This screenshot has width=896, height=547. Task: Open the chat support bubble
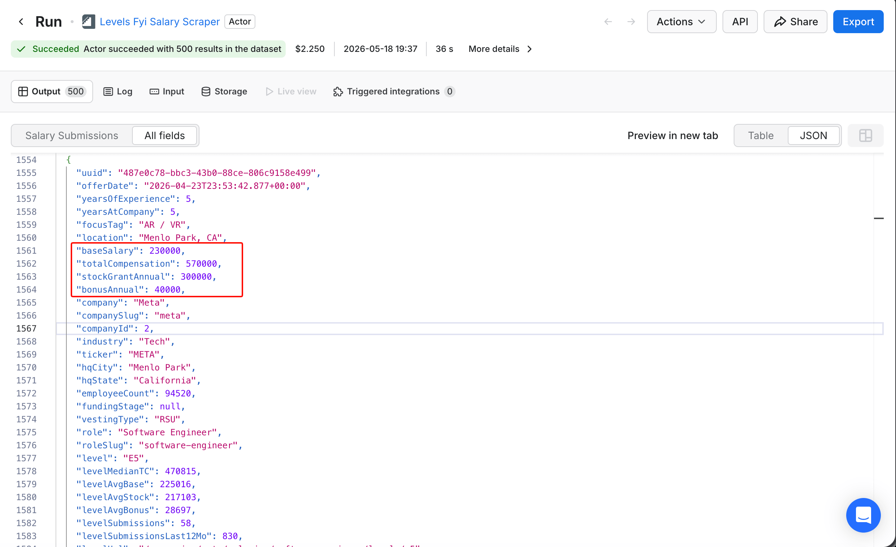863,515
